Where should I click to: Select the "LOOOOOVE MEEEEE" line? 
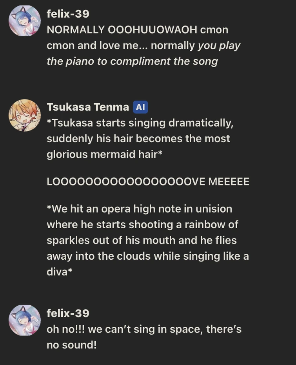click(148, 182)
